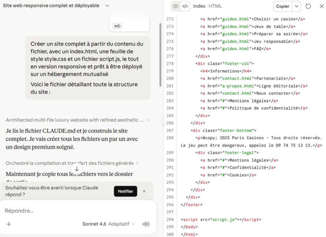Click 'Nous contacter' in line 282
This screenshot has width=326, height=237.
(273, 93)
